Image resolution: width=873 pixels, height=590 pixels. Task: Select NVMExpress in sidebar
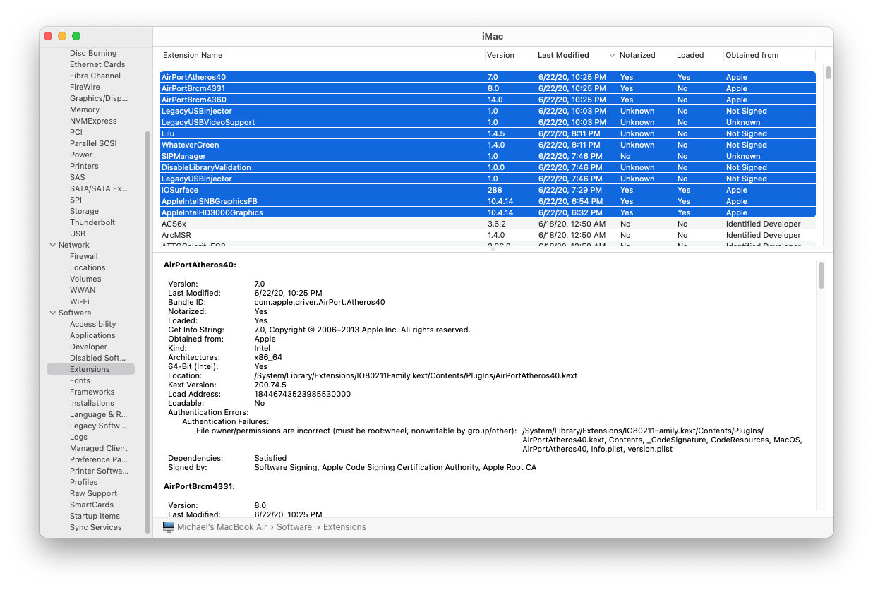point(93,121)
